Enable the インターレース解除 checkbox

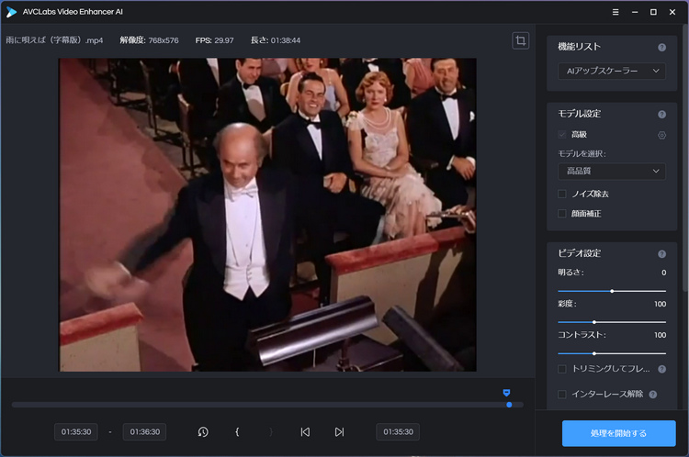tap(561, 395)
